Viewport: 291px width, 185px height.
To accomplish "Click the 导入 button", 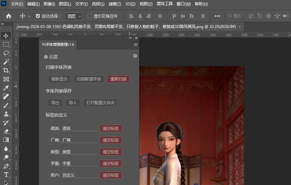I will tap(73, 103).
